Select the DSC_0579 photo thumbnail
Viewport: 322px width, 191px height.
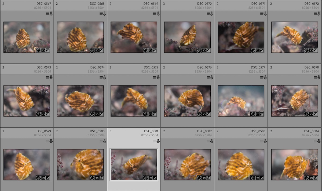(x=27, y=164)
